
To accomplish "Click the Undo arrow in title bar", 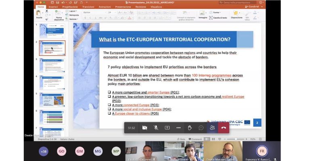I will 63,2.
